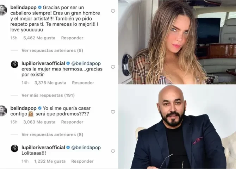Open @belindapop mention in Lolitaaaa reply
This screenshot has width=236, height=169.
pyautogui.click(x=86, y=148)
